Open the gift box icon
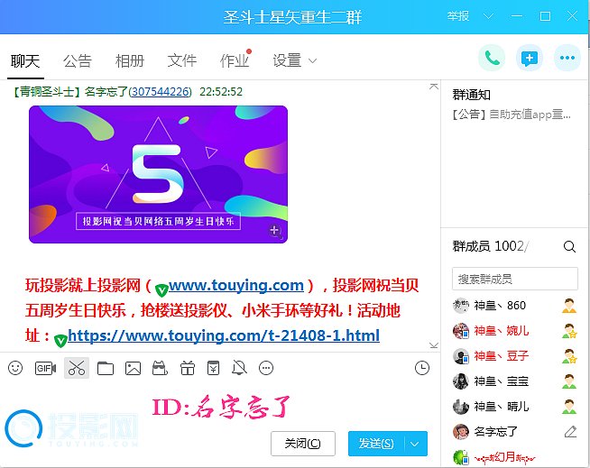 [188, 368]
